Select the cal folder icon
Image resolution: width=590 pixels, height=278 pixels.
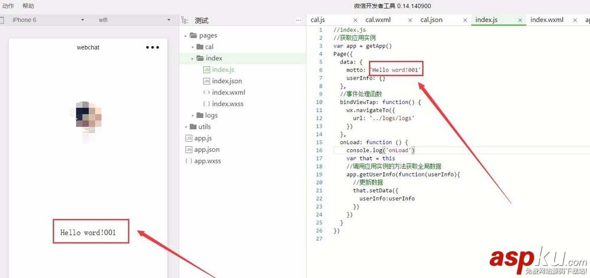click(x=200, y=47)
